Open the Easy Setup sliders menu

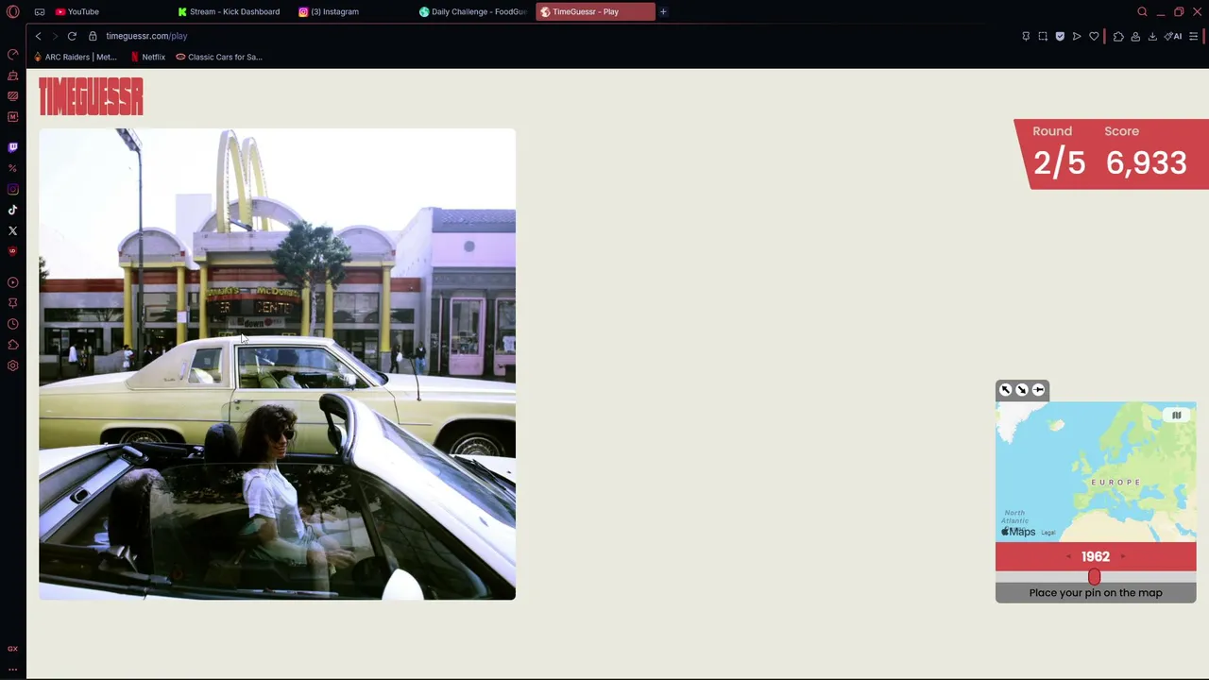point(1194,36)
